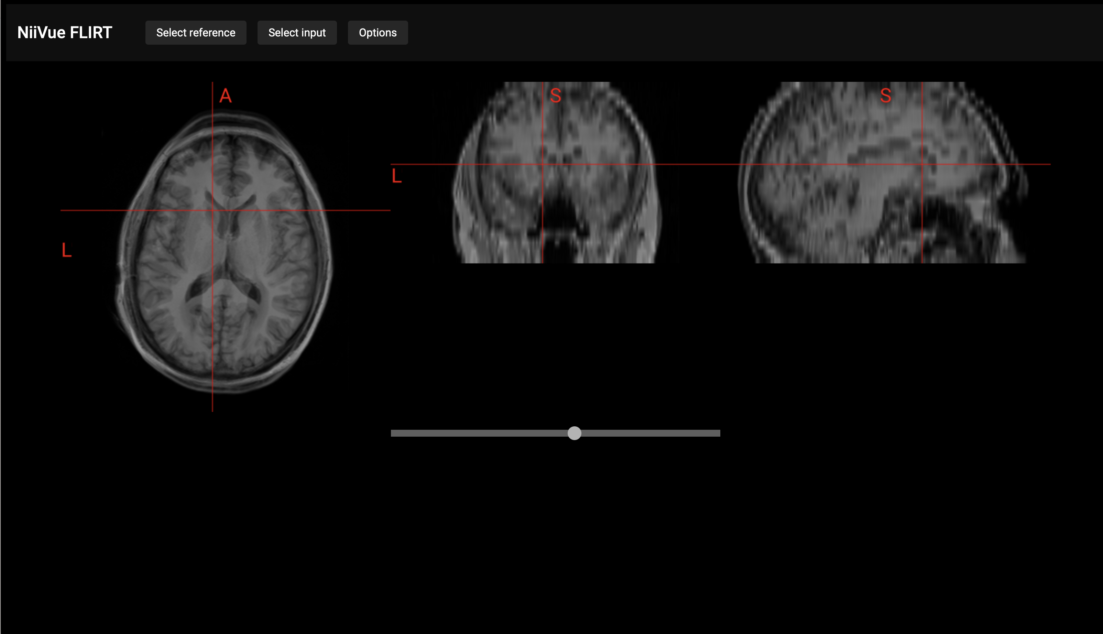Click the red L label beside the coronal view
Viewport: 1103px width, 634px height.
[396, 176]
